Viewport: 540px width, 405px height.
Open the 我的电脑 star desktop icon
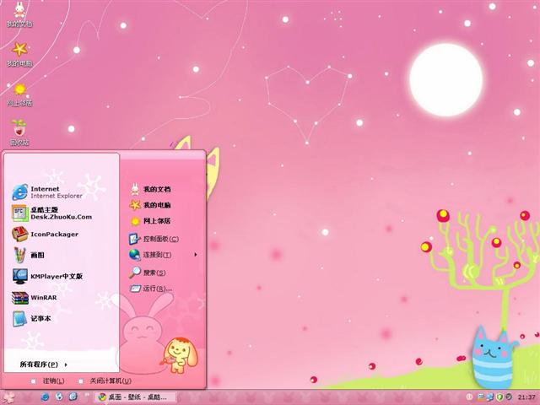click(x=19, y=54)
